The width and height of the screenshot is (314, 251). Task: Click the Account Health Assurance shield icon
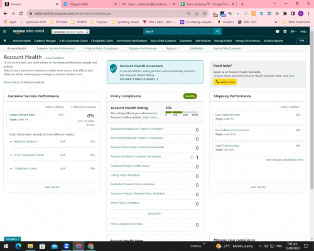[113, 68]
